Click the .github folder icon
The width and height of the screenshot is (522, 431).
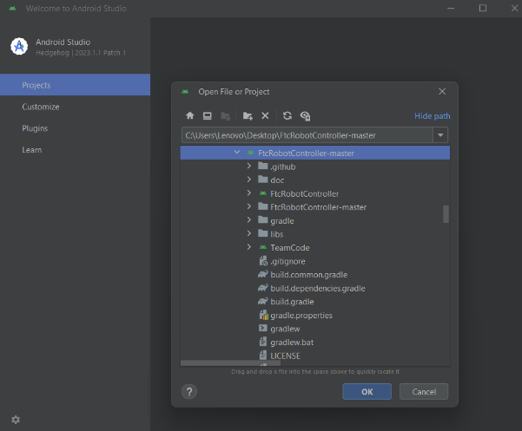263,166
